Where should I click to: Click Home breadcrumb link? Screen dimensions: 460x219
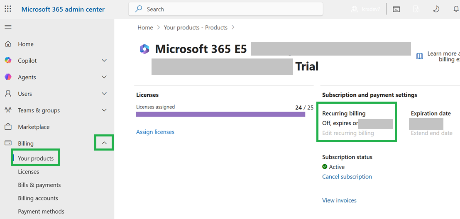tap(145, 27)
